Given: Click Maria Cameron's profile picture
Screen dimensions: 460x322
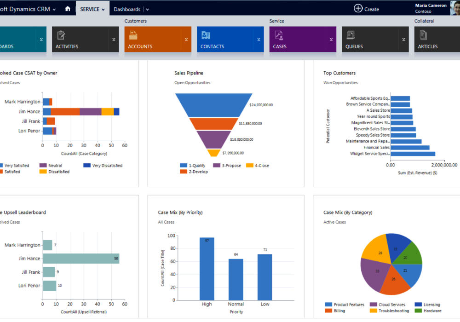Looking at the screenshot, I should 454,8.
